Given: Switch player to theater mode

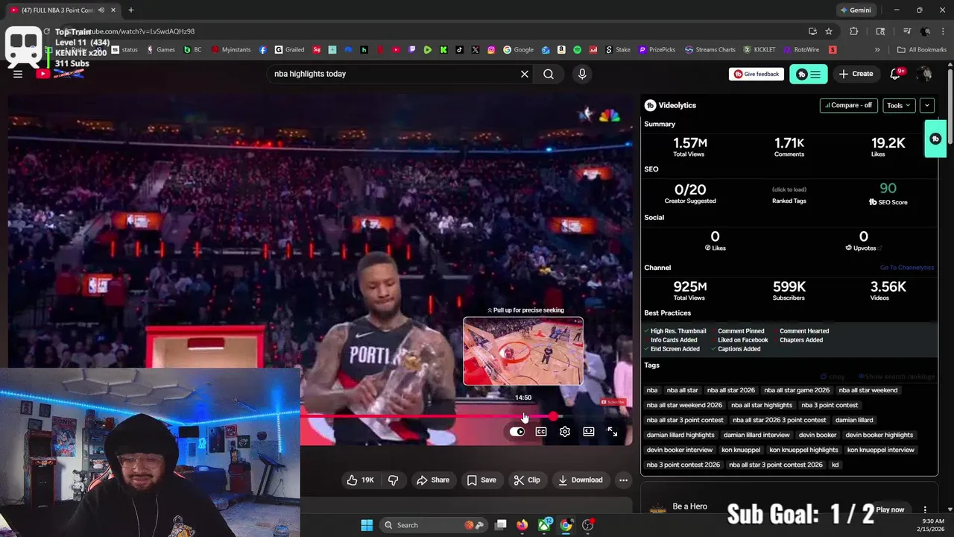Looking at the screenshot, I should (589, 432).
